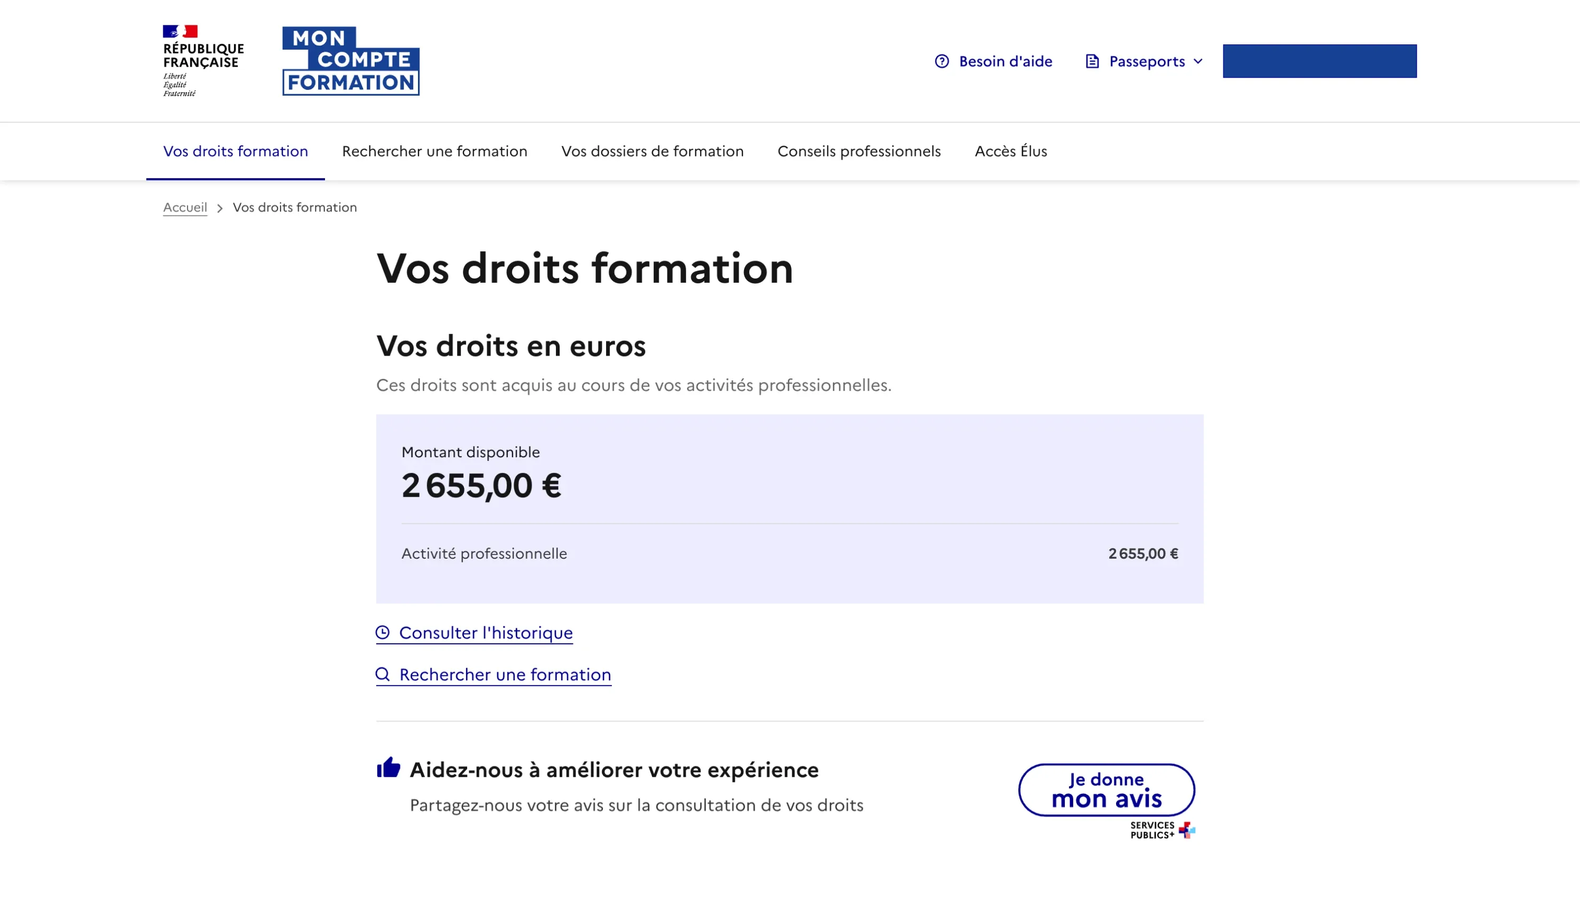Click the thumbs-up feedback icon

click(388, 768)
